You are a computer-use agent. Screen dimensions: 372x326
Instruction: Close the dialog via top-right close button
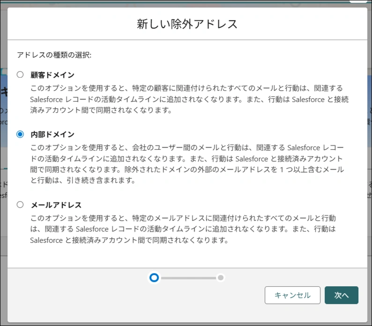click(x=359, y=2)
